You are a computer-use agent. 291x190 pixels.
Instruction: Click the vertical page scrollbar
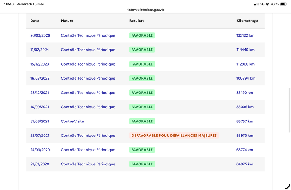(x=290, y=110)
